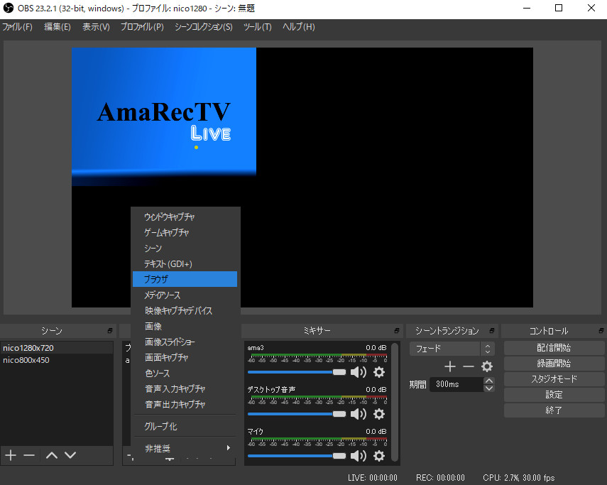This screenshot has height=485, width=607.
Task: Click the 300ms duration field
Action: click(x=456, y=384)
